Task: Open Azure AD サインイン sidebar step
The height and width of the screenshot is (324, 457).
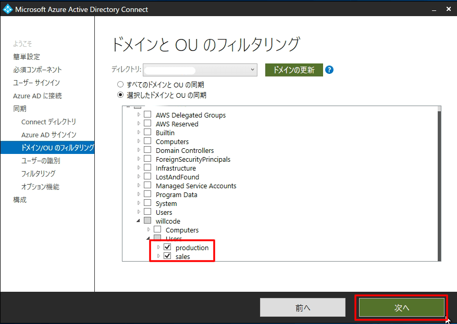Action: (48, 135)
